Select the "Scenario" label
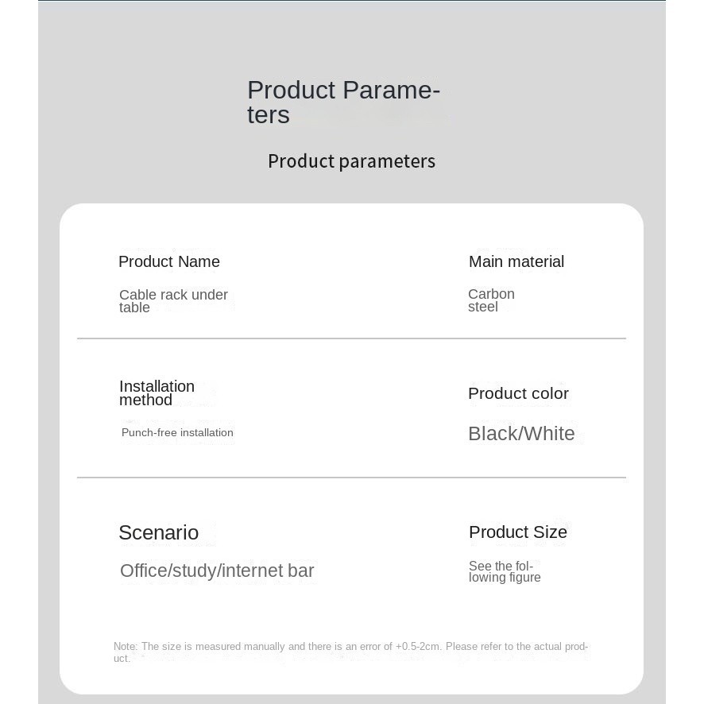The image size is (704, 704). click(x=158, y=532)
